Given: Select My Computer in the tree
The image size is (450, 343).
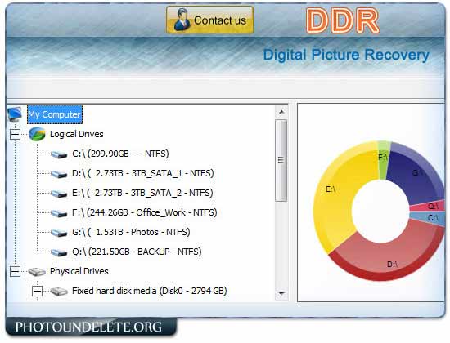Looking at the screenshot, I should (55, 114).
